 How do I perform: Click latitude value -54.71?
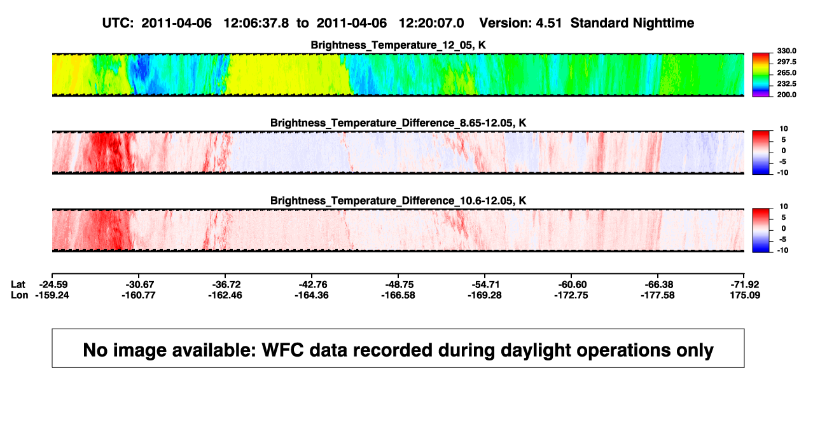[x=485, y=284]
